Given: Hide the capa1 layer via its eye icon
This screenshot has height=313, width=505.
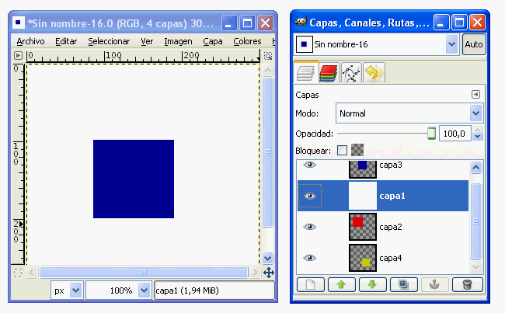Looking at the screenshot, I should [x=309, y=196].
